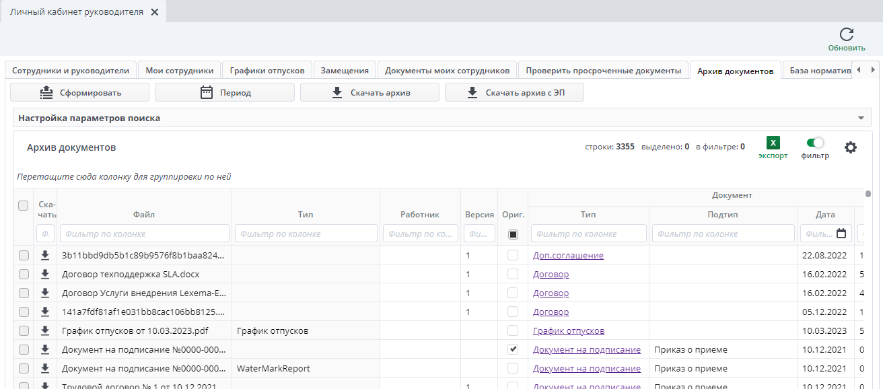The image size is (883, 389).
Task: Download file 3b11bbd9db5b1c89b9576f8b1baa824
Action: pyautogui.click(x=45, y=255)
